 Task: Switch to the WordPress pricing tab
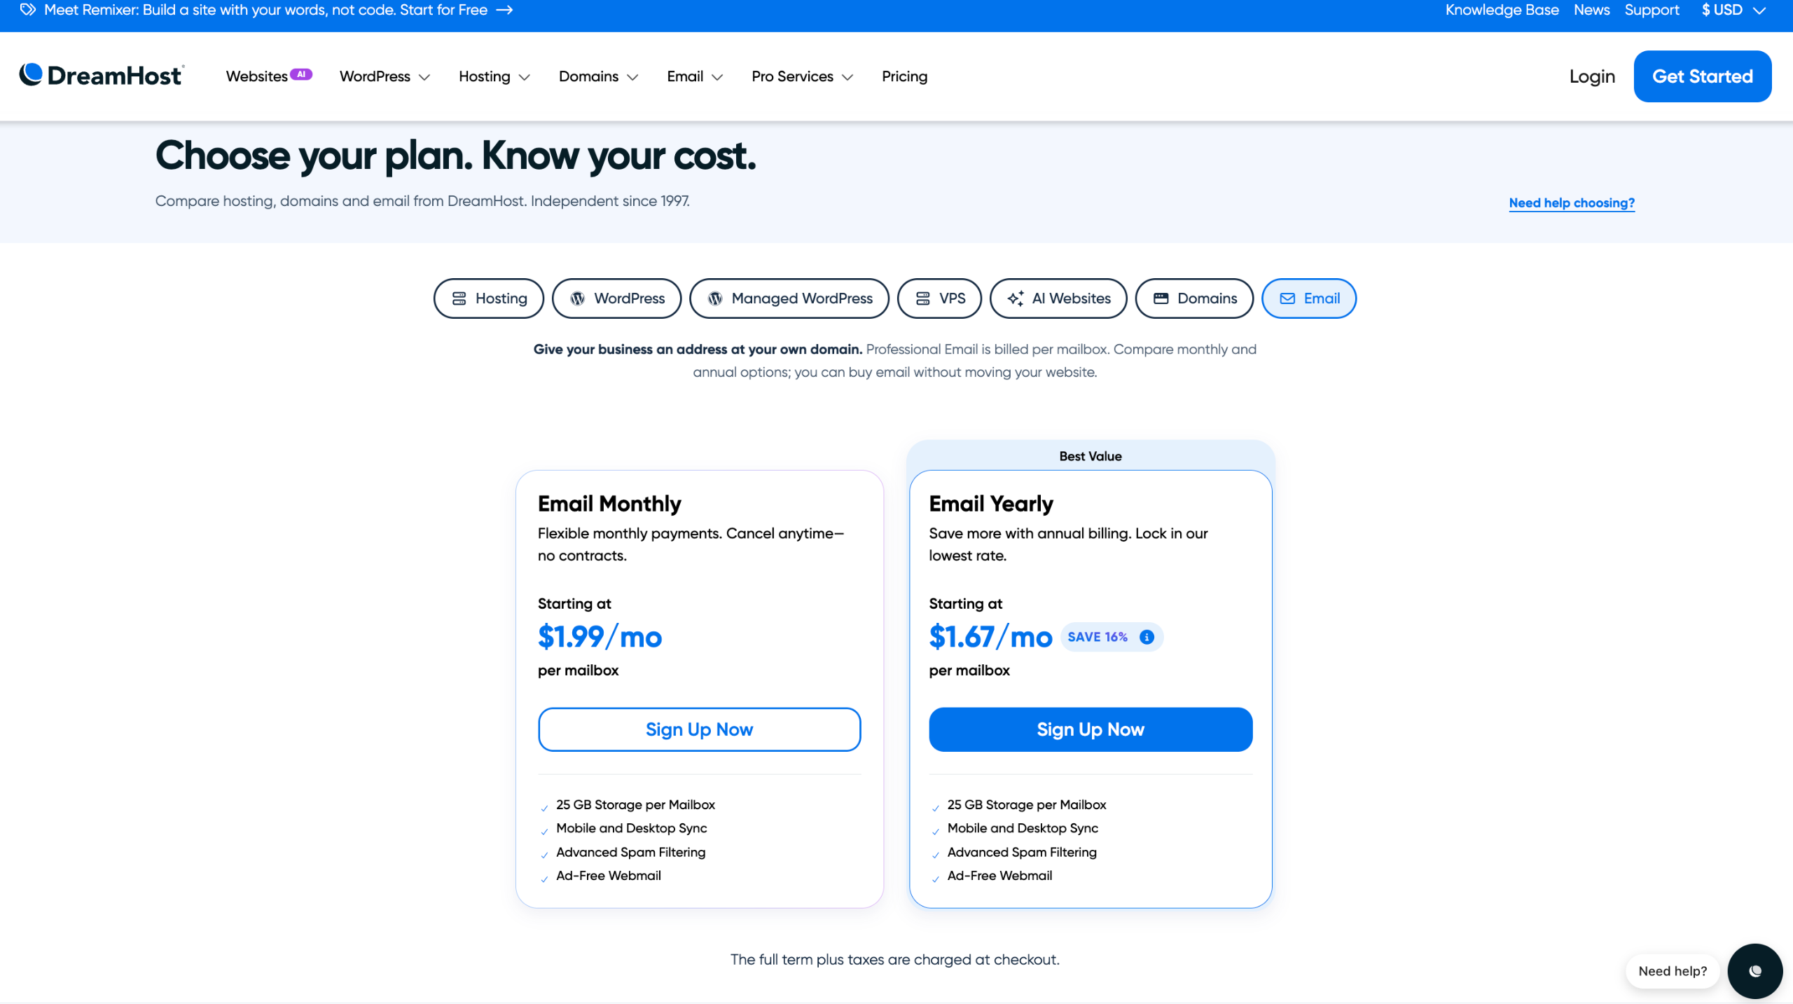click(x=616, y=298)
